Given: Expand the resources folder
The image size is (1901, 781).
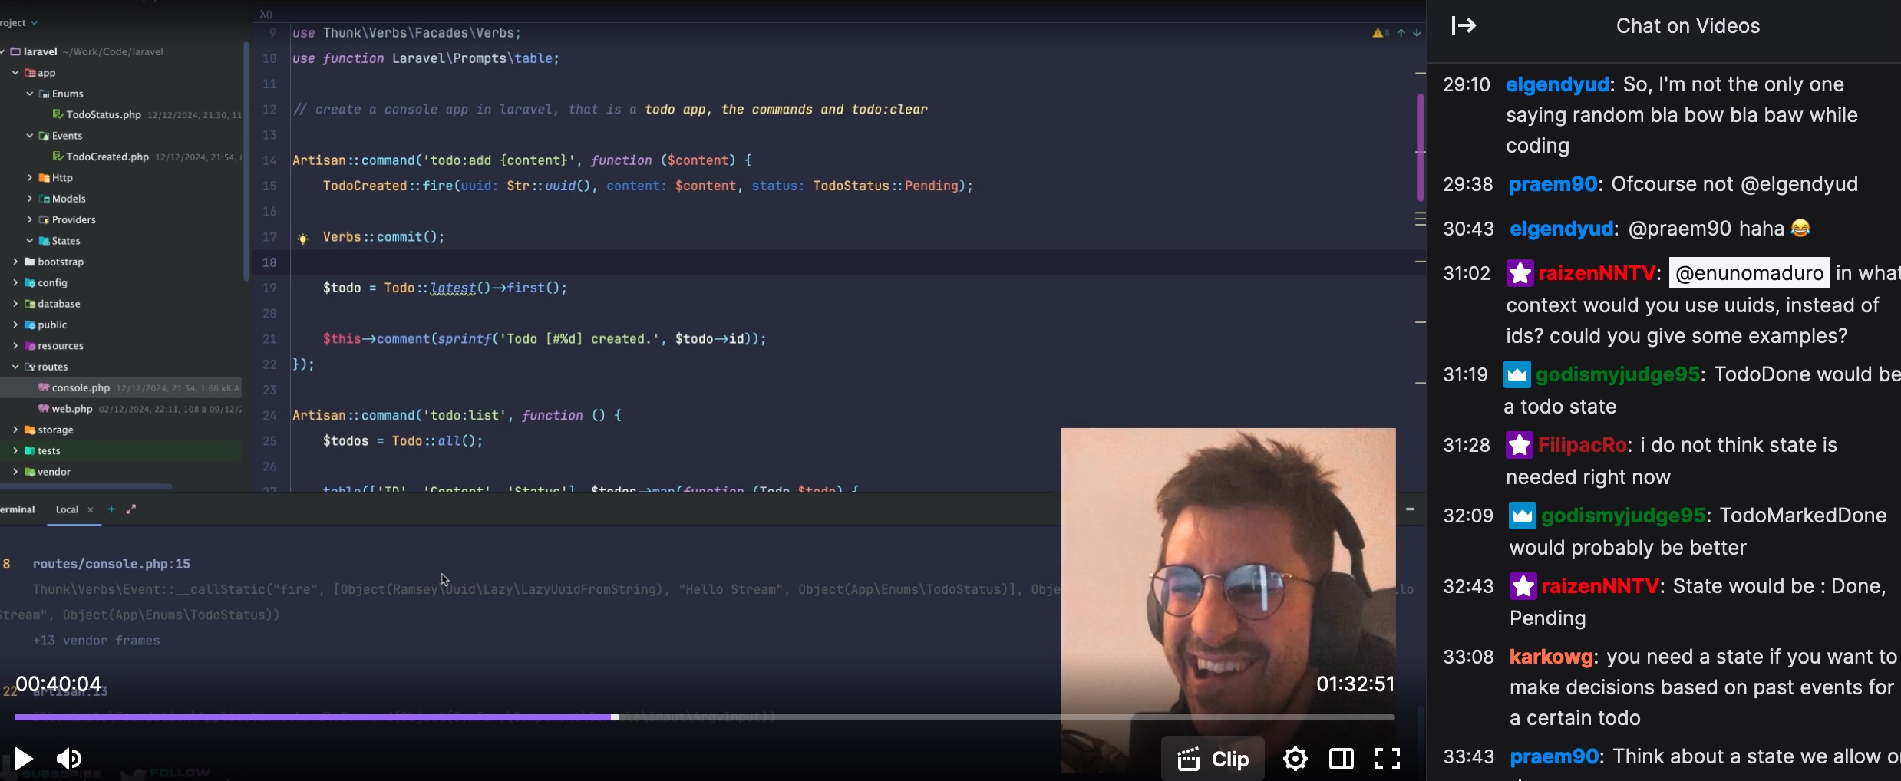Looking at the screenshot, I should click(15, 346).
